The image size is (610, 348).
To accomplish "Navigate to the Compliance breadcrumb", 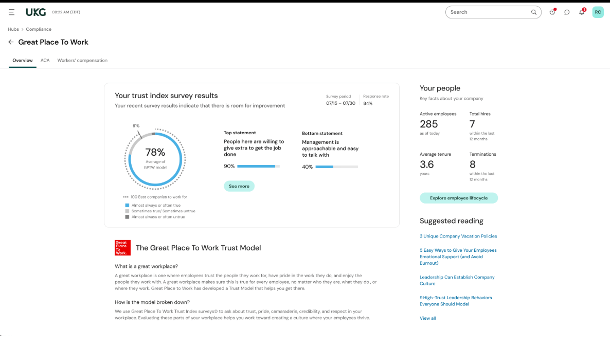I will tap(39, 29).
